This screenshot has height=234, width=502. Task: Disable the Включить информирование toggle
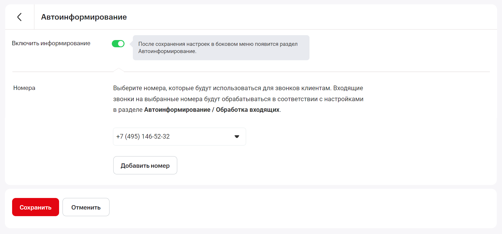pyautogui.click(x=118, y=44)
